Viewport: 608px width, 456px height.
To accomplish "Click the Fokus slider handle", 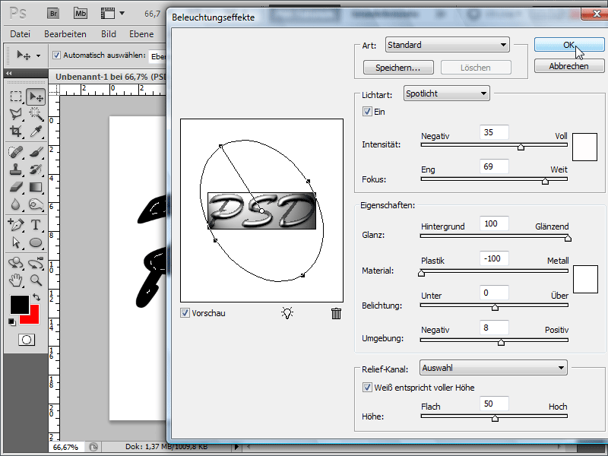I will [545, 181].
